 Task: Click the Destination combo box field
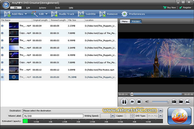coord(93,111)
